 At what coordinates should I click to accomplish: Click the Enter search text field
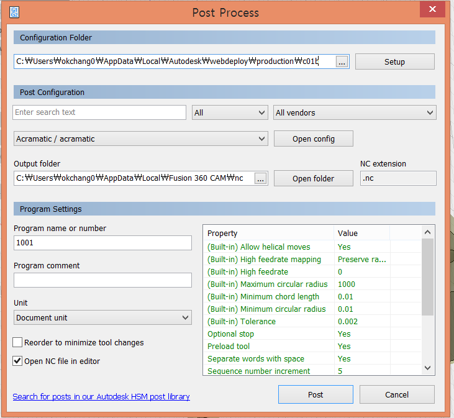pos(99,112)
